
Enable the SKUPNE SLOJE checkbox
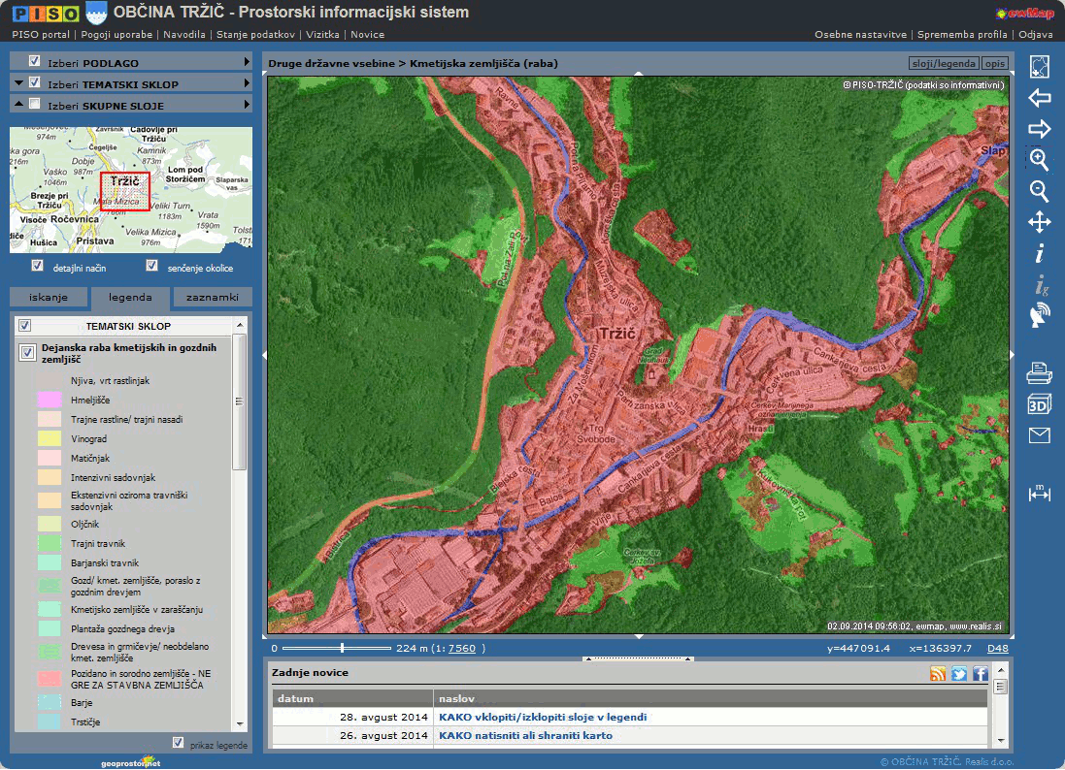pyautogui.click(x=35, y=105)
